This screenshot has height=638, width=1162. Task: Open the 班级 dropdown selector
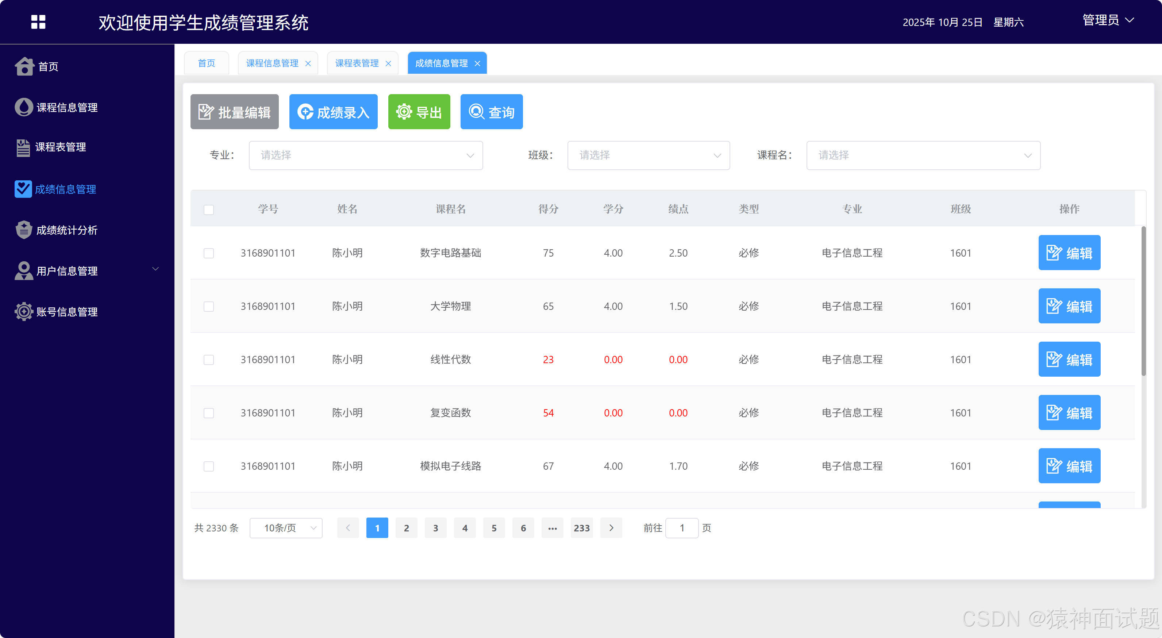pos(648,155)
